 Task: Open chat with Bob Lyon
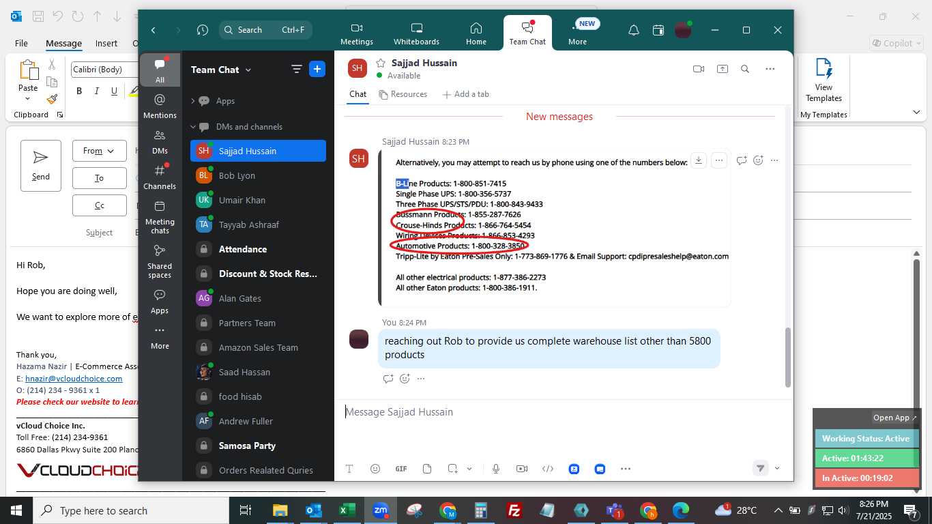[x=258, y=175]
